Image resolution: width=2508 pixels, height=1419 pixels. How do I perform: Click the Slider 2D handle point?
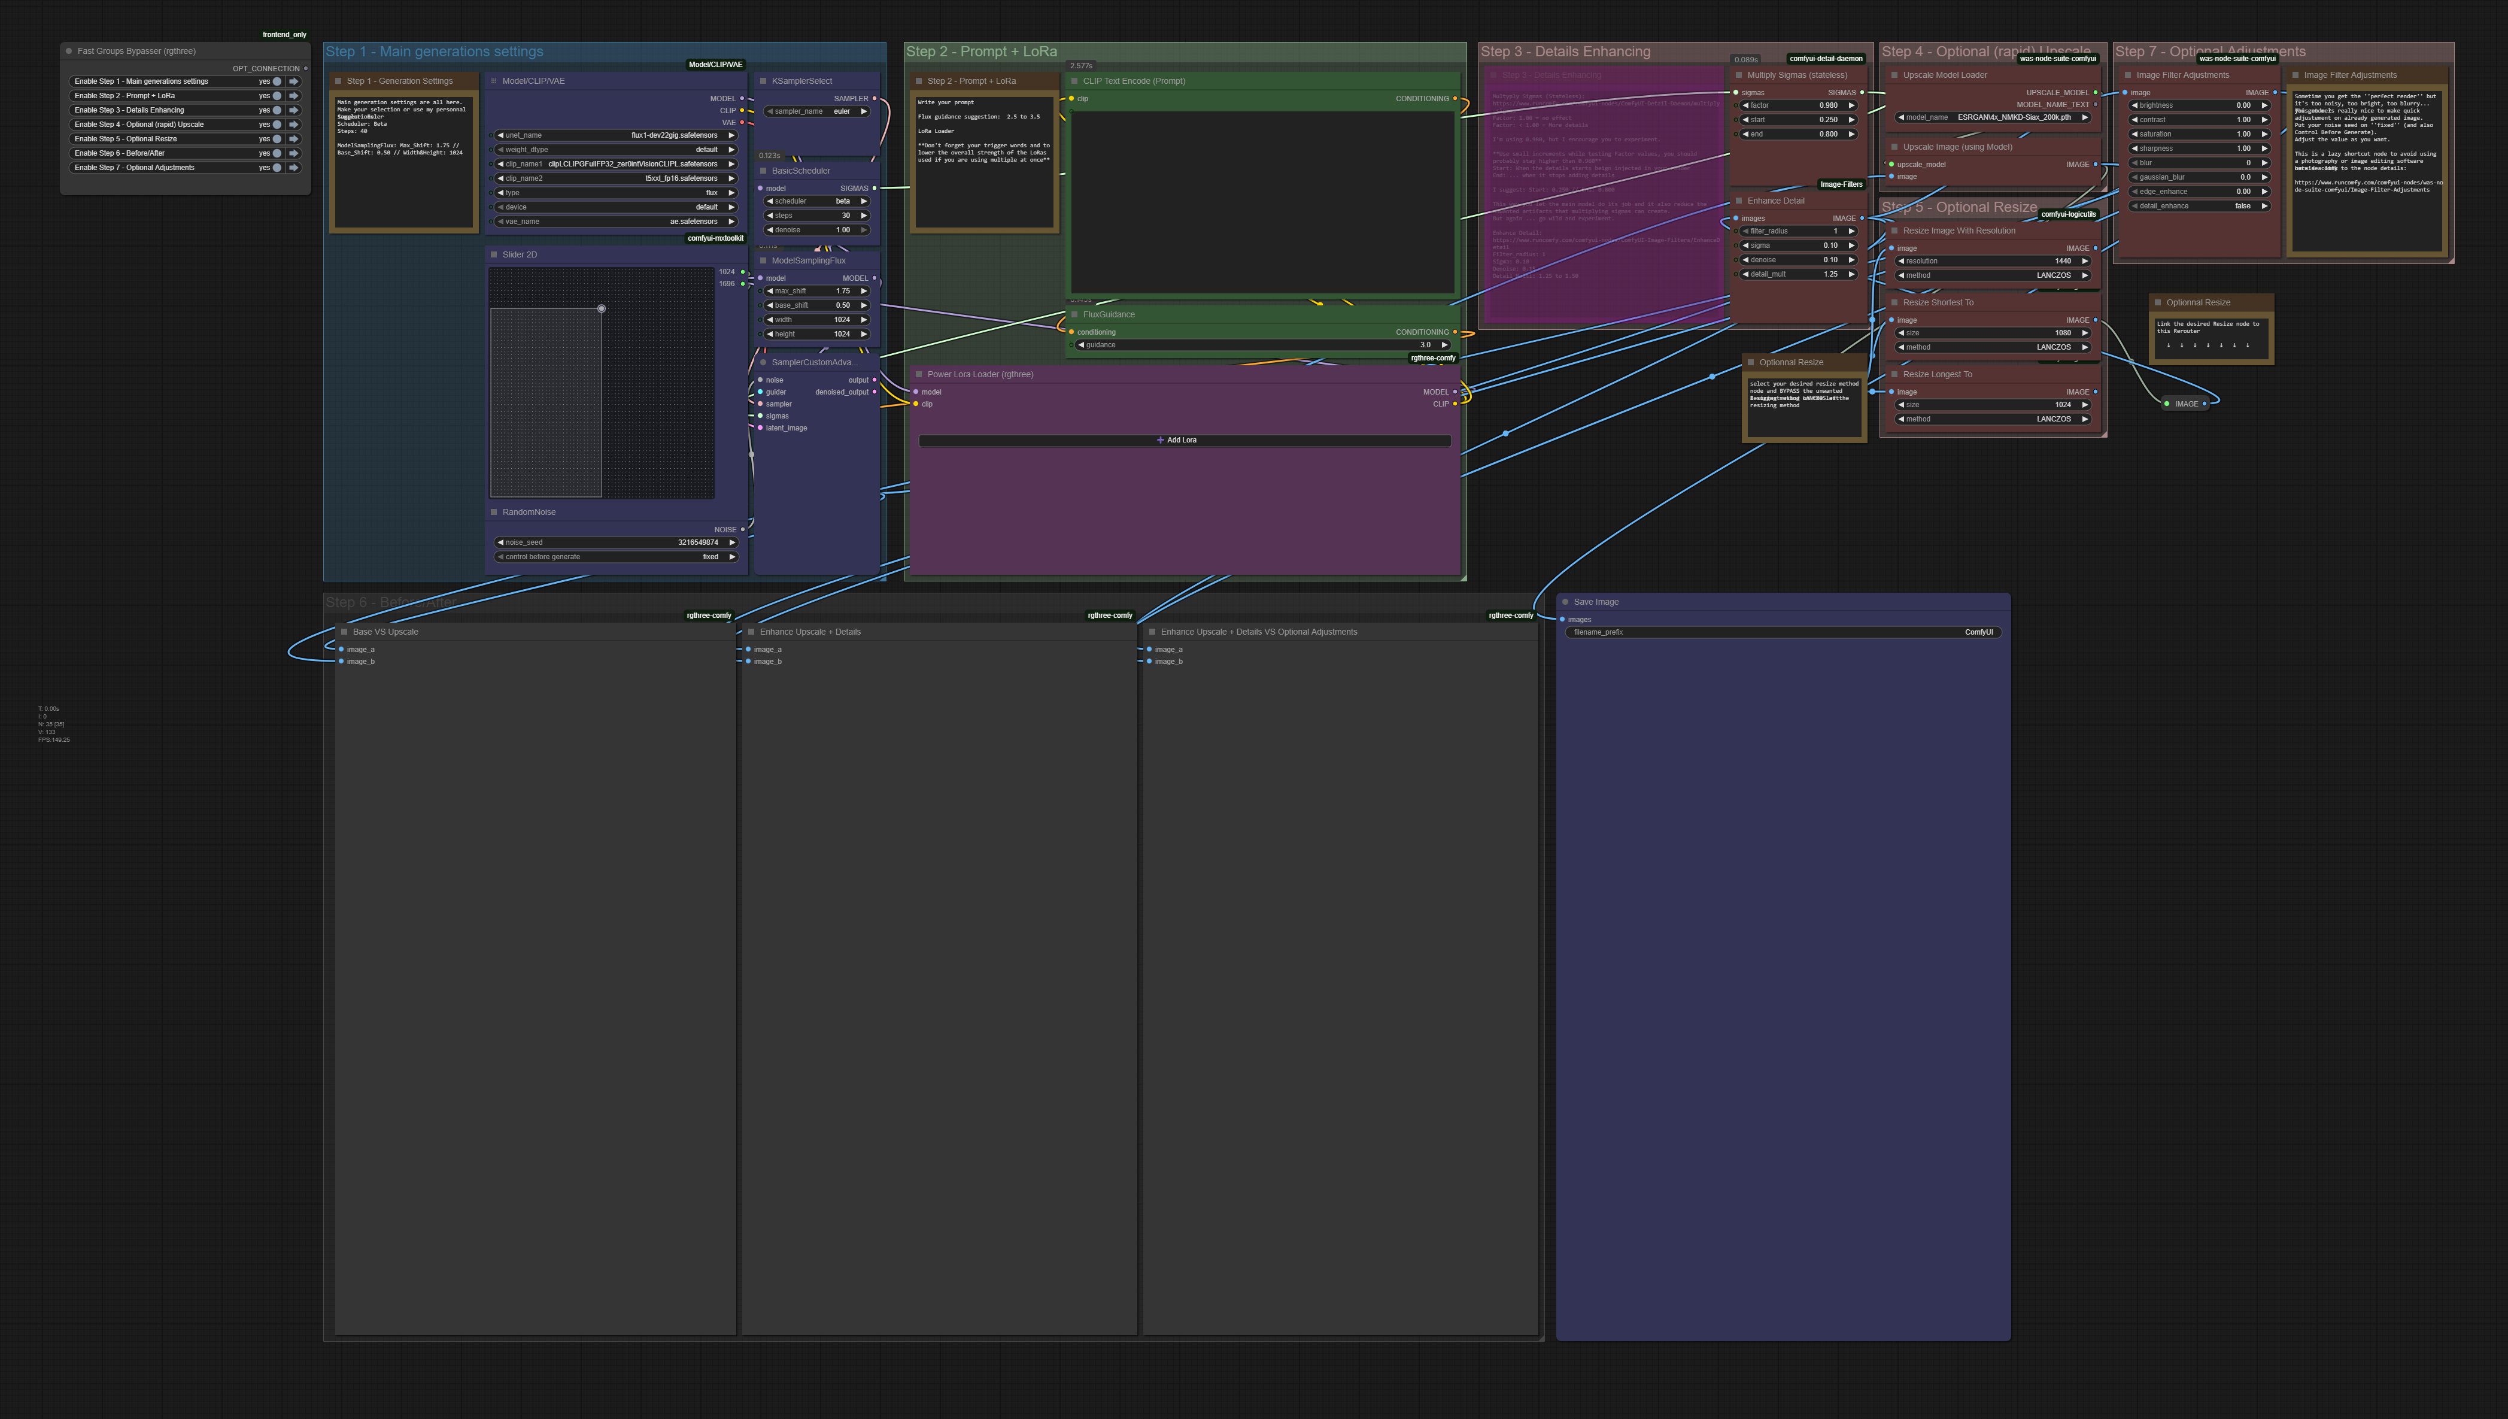pos(601,308)
